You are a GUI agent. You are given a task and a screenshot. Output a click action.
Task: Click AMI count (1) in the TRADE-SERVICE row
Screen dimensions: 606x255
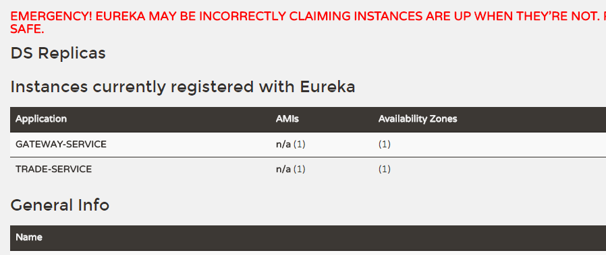point(300,169)
